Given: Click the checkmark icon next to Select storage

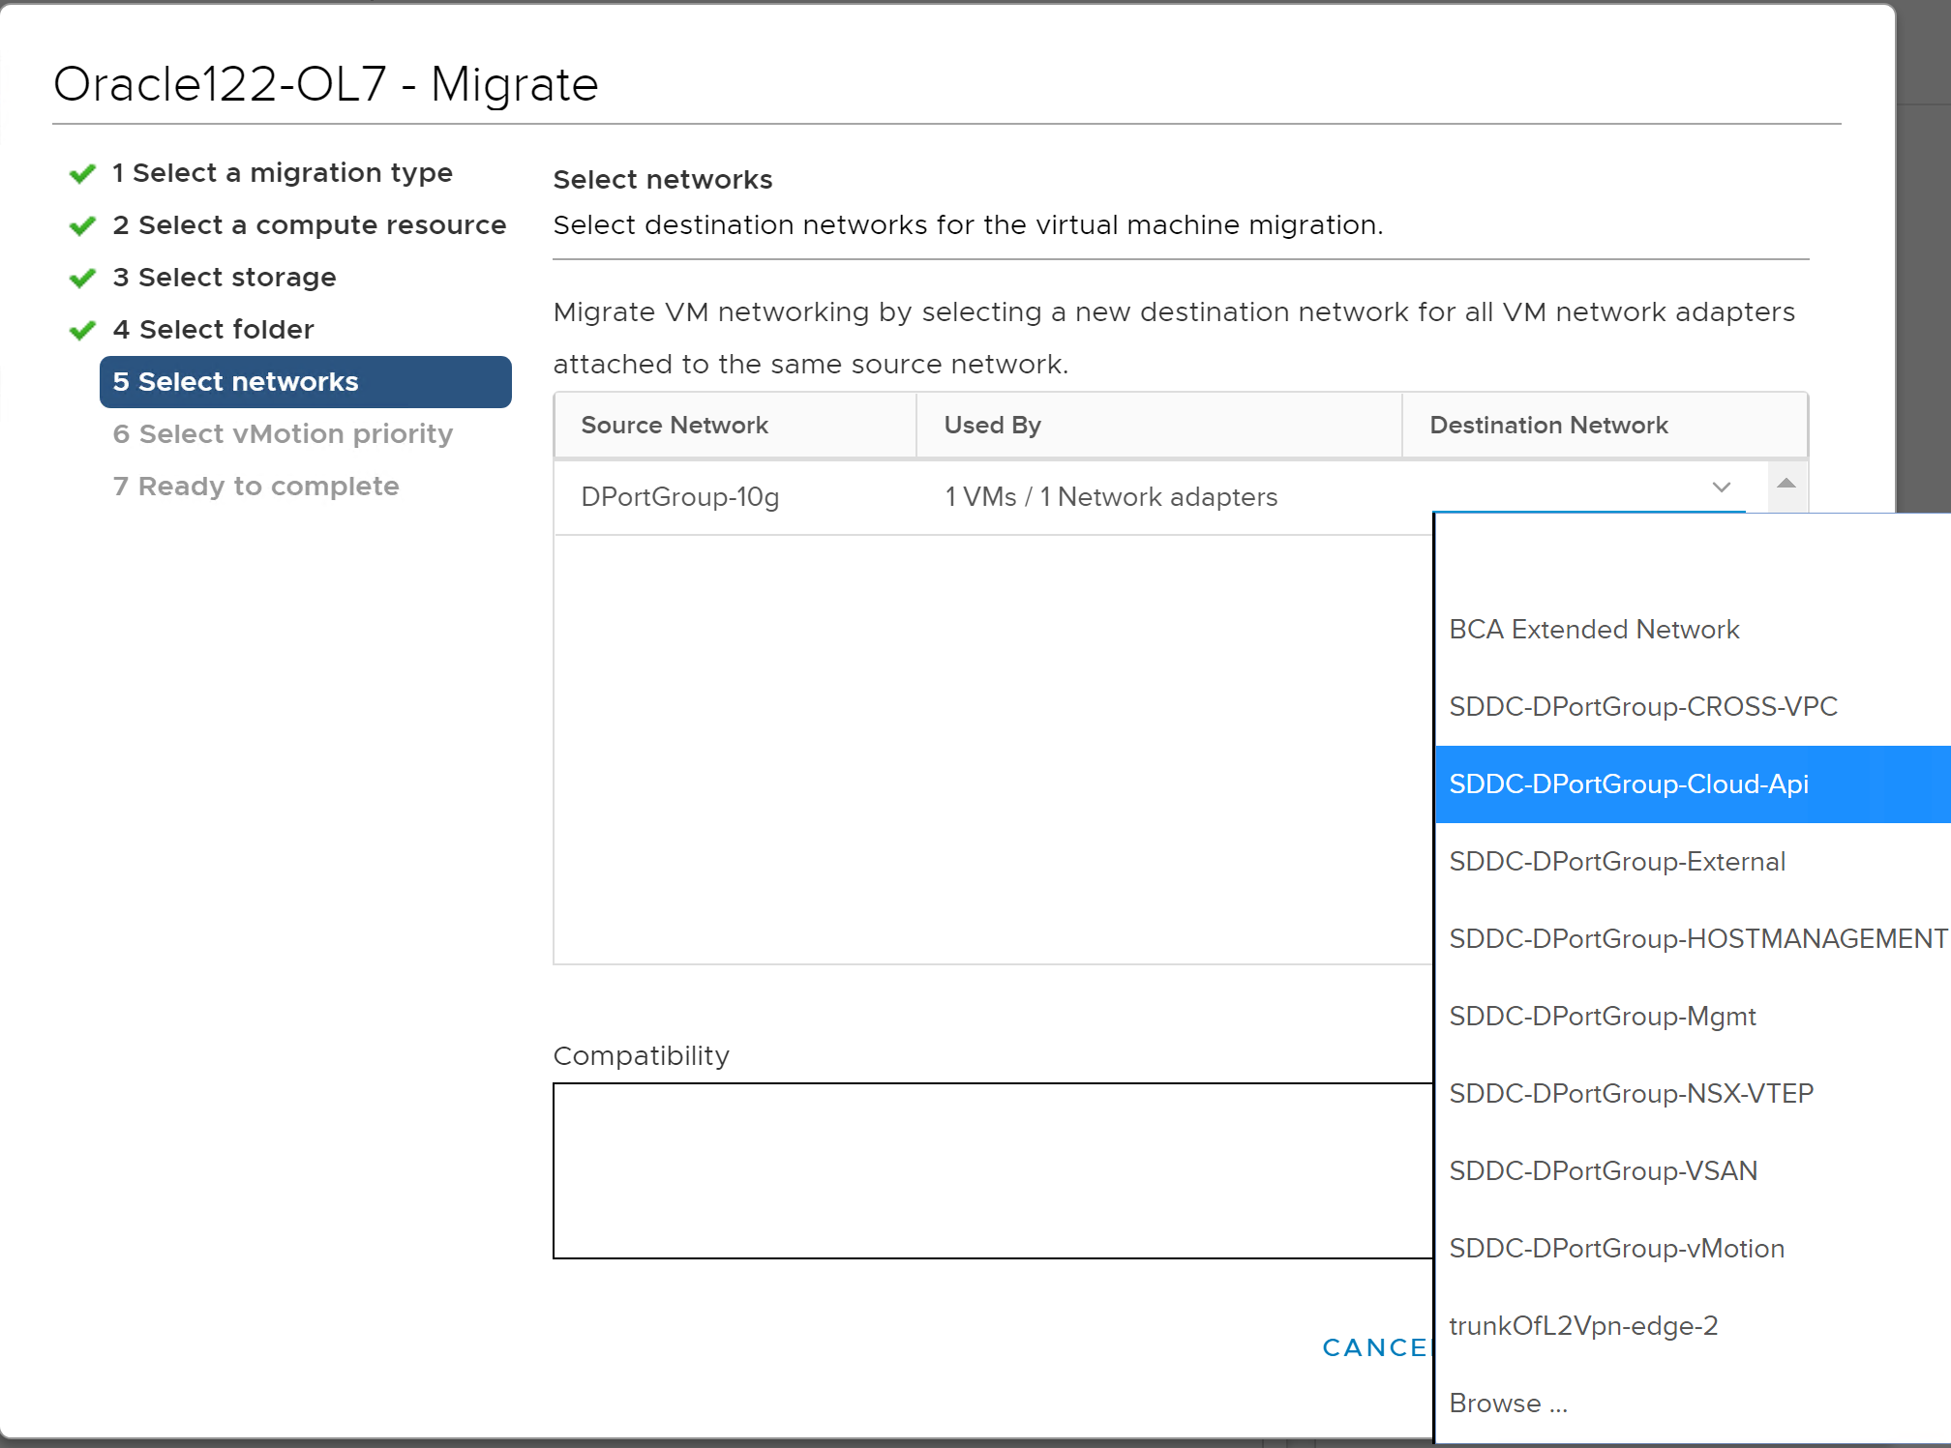Looking at the screenshot, I should tap(83, 279).
